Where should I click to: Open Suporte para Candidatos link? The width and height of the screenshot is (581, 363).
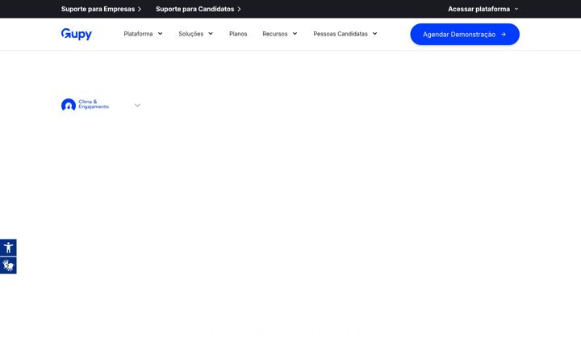click(x=199, y=9)
